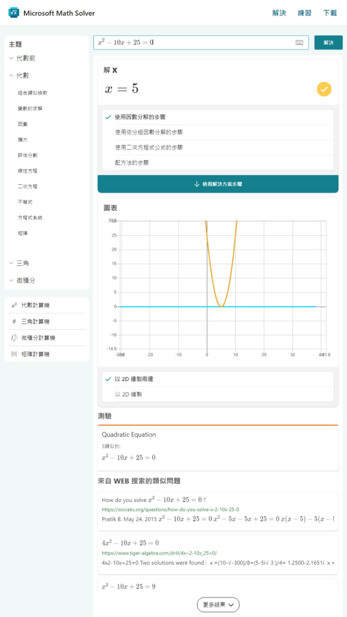The image size is (347, 617).
Task: Select 使用二次方程式公式的步驟 method
Action: coord(218,147)
